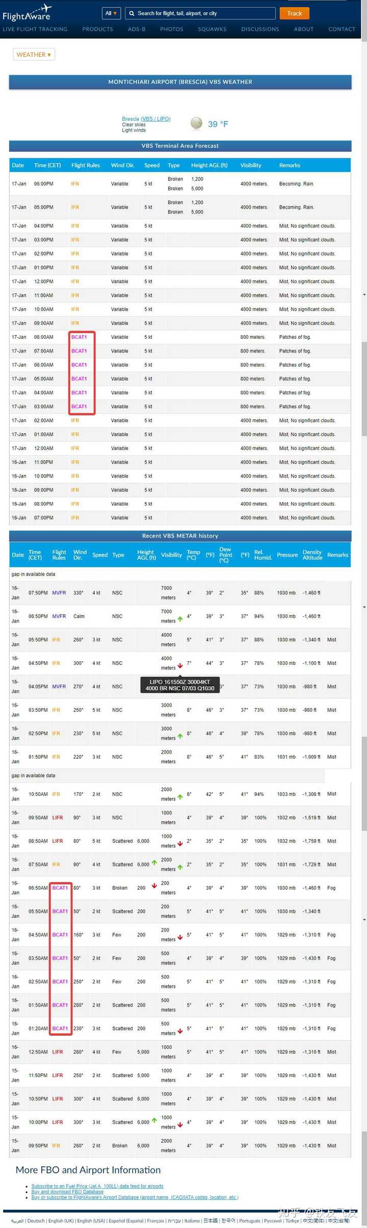The width and height of the screenshot is (367, 1228).
Task: Click green up arrow in 10:50AM METAR row
Action: click(180, 797)
